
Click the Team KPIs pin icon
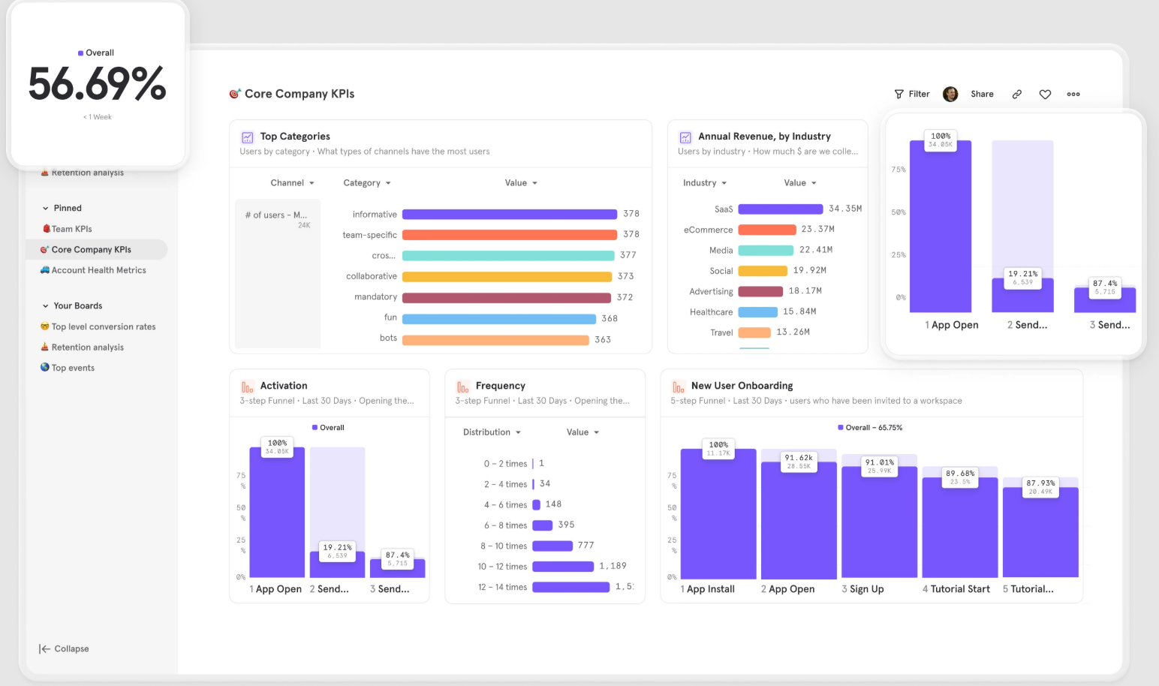coord(48,229)
